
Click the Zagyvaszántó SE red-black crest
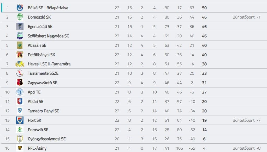click(x=20, y=83)
